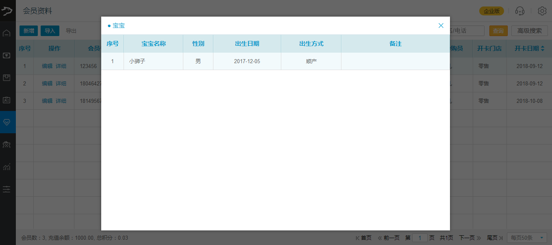Select the ID card sidebar icon
Screen dimensions: 552x245
point(7,100)
